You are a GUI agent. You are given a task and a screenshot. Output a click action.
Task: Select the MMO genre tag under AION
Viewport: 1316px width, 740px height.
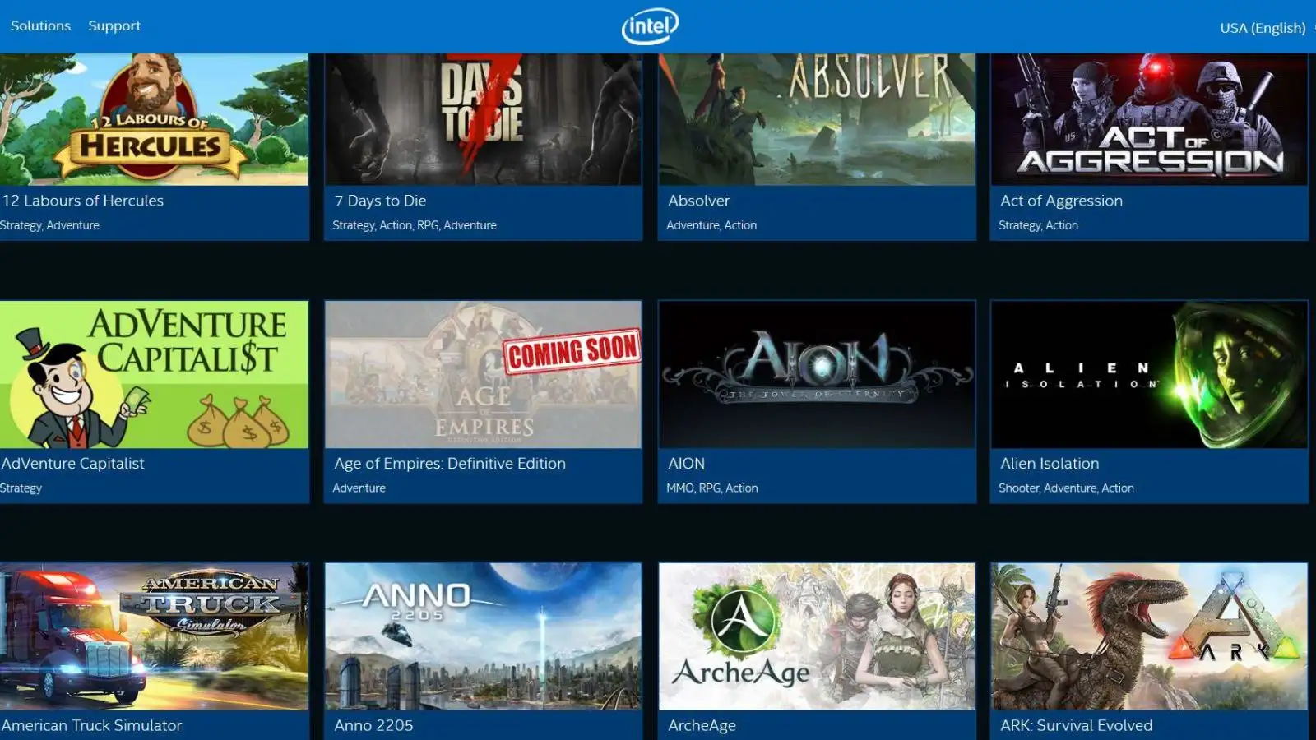tap(678, 488)
